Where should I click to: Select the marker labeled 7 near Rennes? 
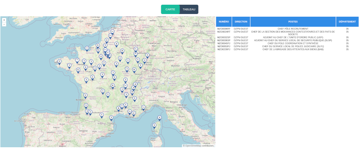click(x=77, y=61)
